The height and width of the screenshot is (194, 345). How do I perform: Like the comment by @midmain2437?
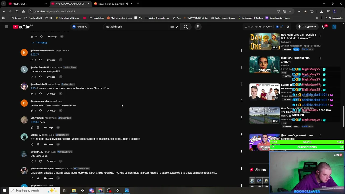point(32,94)
